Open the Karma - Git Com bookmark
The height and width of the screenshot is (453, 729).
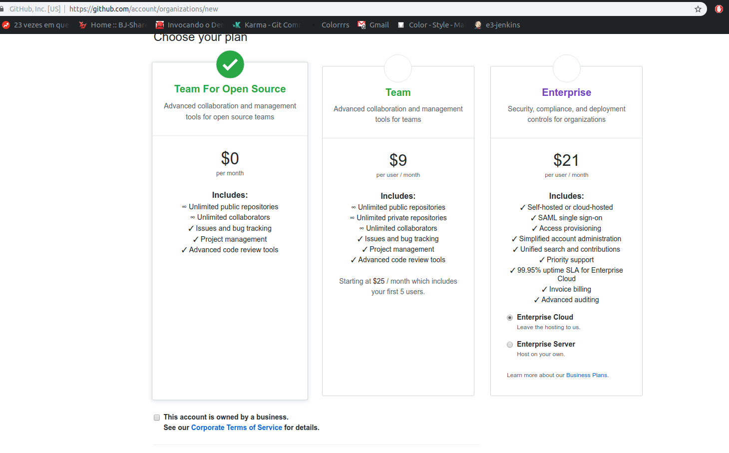(x=267, y=25)
